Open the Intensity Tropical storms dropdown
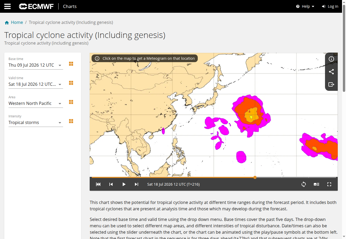 coord(36,122)
